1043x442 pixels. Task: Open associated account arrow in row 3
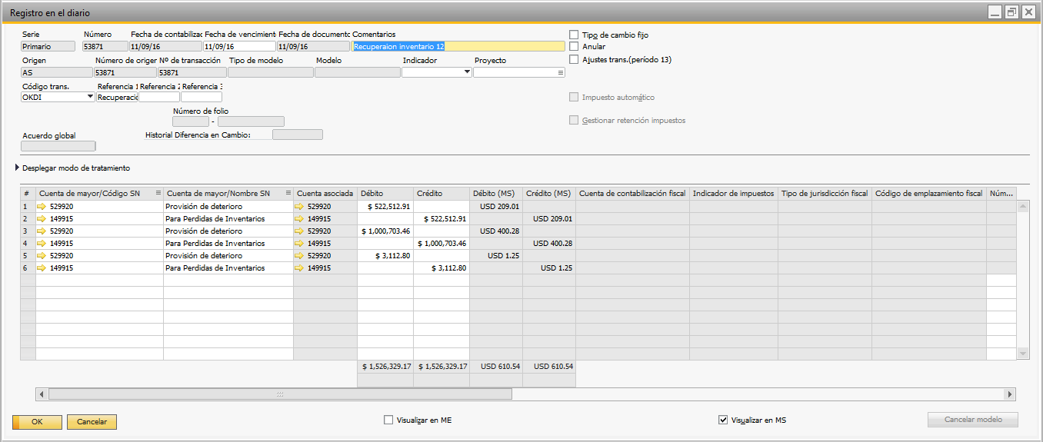tap(300, 231)
